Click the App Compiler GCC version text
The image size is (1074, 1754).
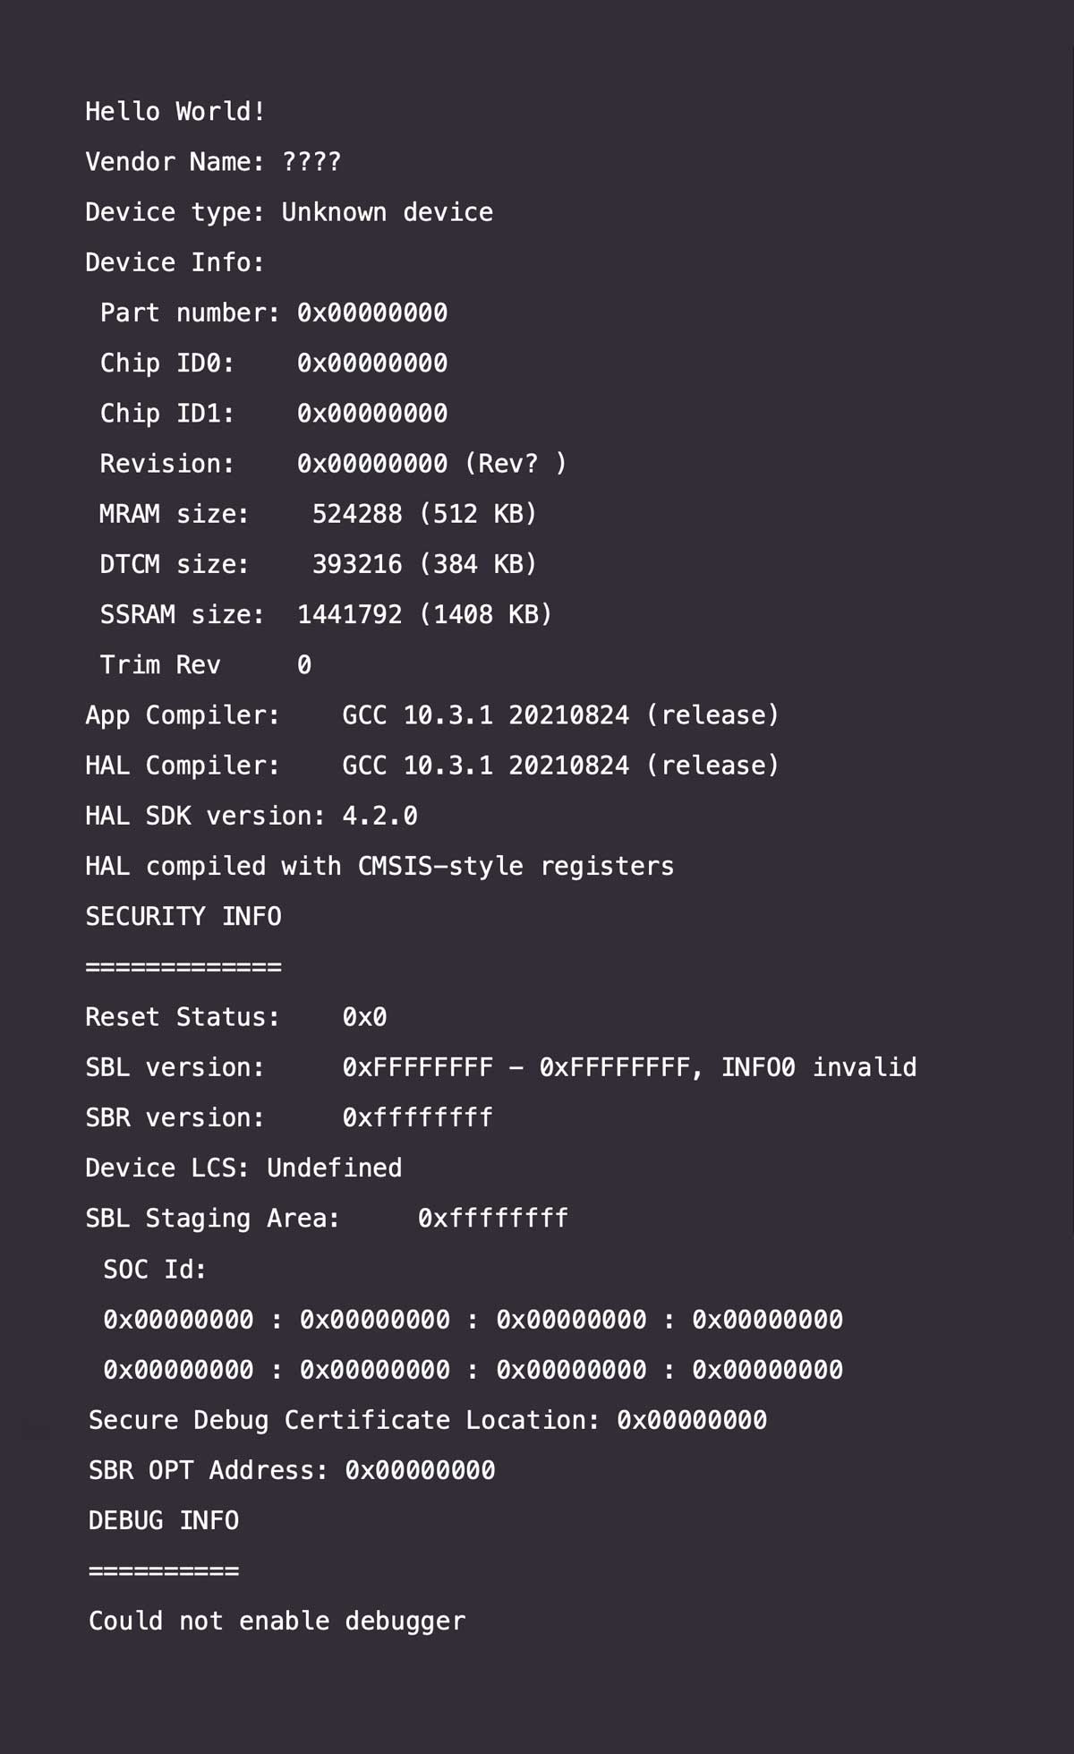pos(561,715)
